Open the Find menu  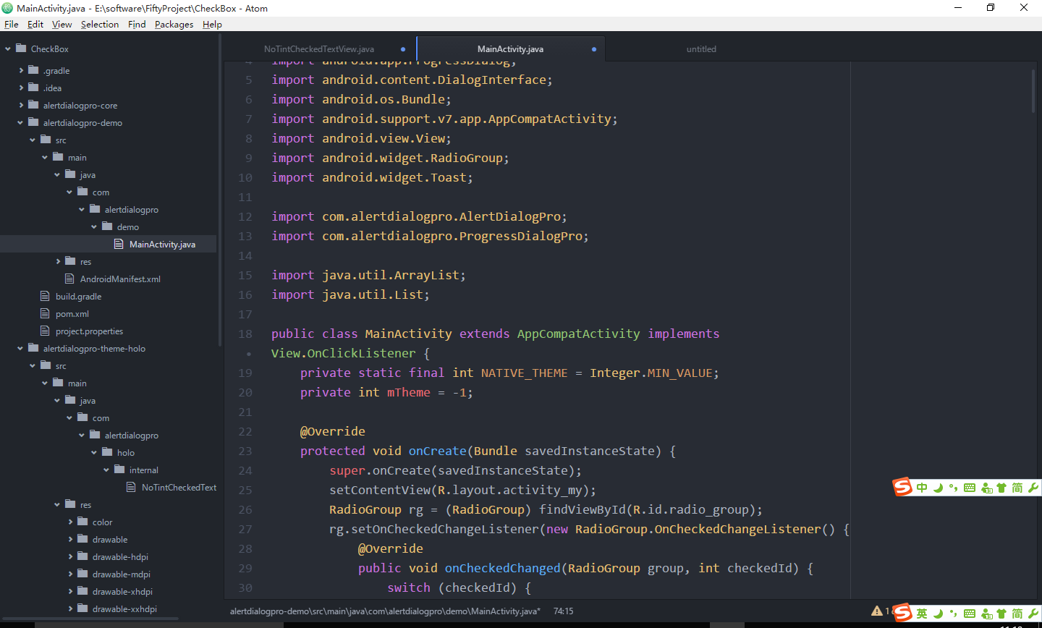pos(137,24)
